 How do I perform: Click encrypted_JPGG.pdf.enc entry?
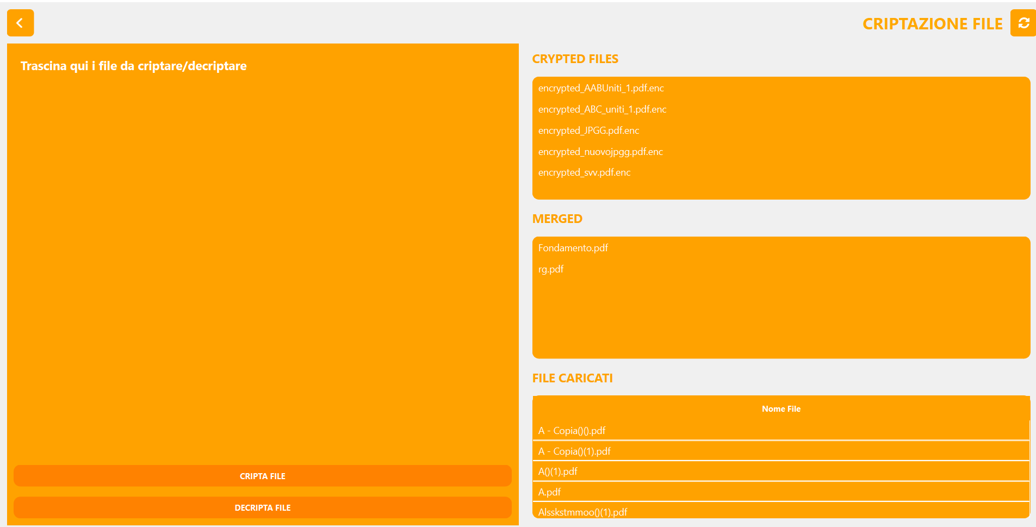pyautogui.click(x=588, y=131)
